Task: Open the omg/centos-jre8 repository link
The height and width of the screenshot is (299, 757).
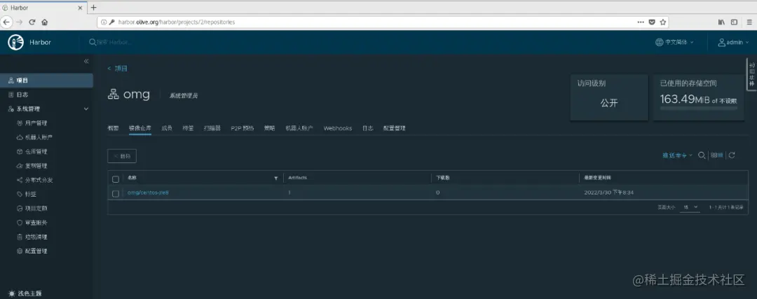Action: [148, 193]
